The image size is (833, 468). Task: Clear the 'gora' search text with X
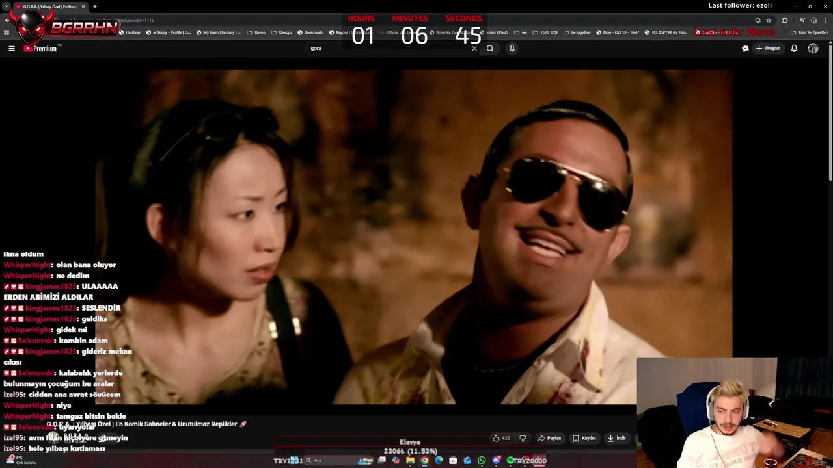[x=474, y=48]
